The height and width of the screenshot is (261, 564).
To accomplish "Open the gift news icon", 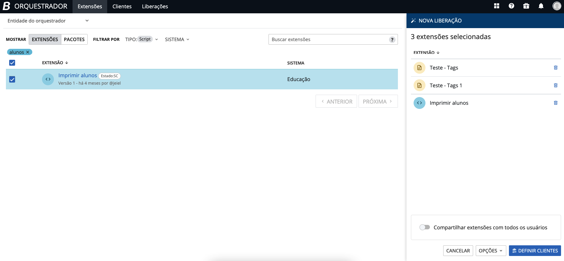I will pyautogui.click(x=526, y=6).
